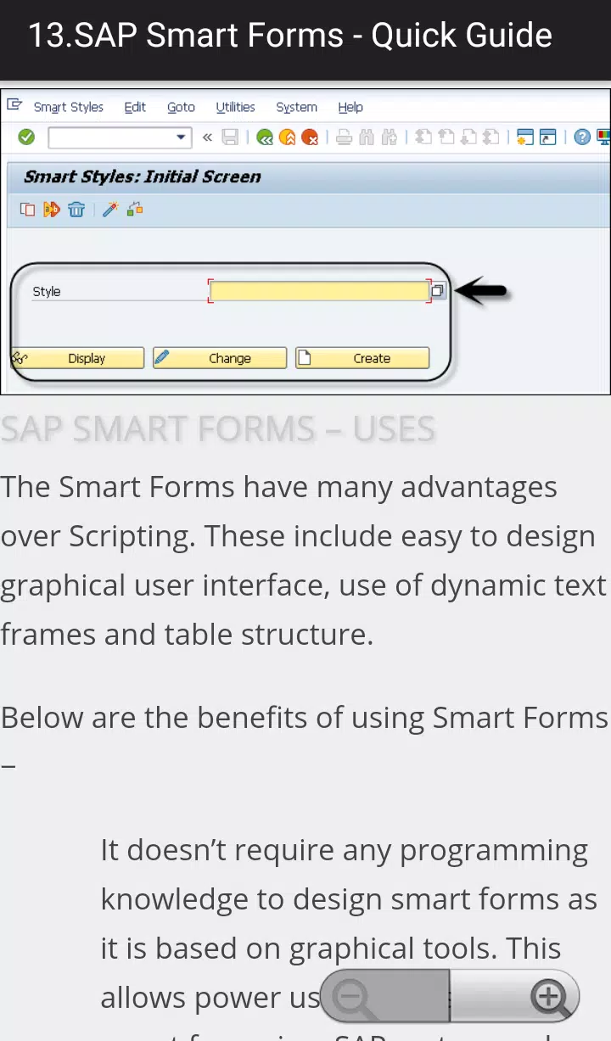Click the Print icon in SAP toolbar
The height and width of the screenshot is (1041, 611).
tap(344, 137)
